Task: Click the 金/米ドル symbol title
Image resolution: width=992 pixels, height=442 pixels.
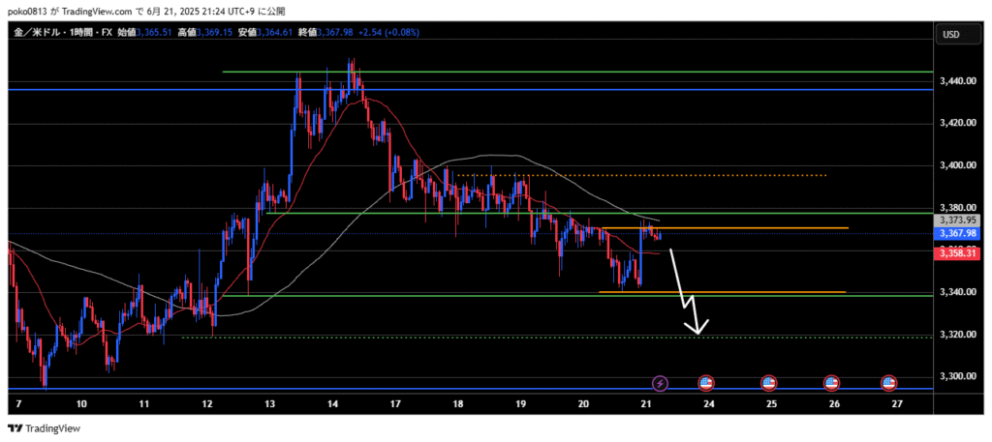Action: 38,33
